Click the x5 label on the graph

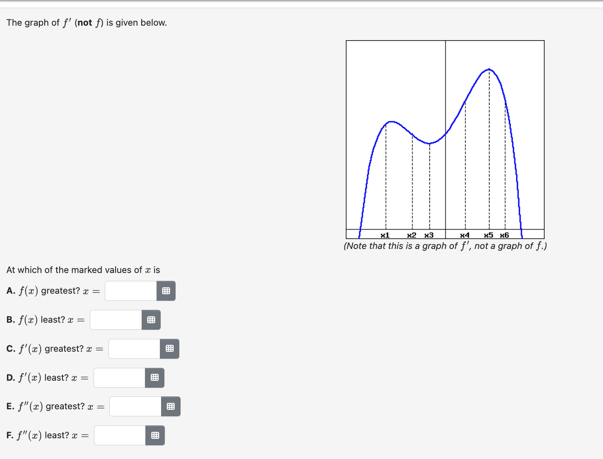(x=489, y=235)
